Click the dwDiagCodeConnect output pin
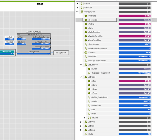 click(50, 38)
